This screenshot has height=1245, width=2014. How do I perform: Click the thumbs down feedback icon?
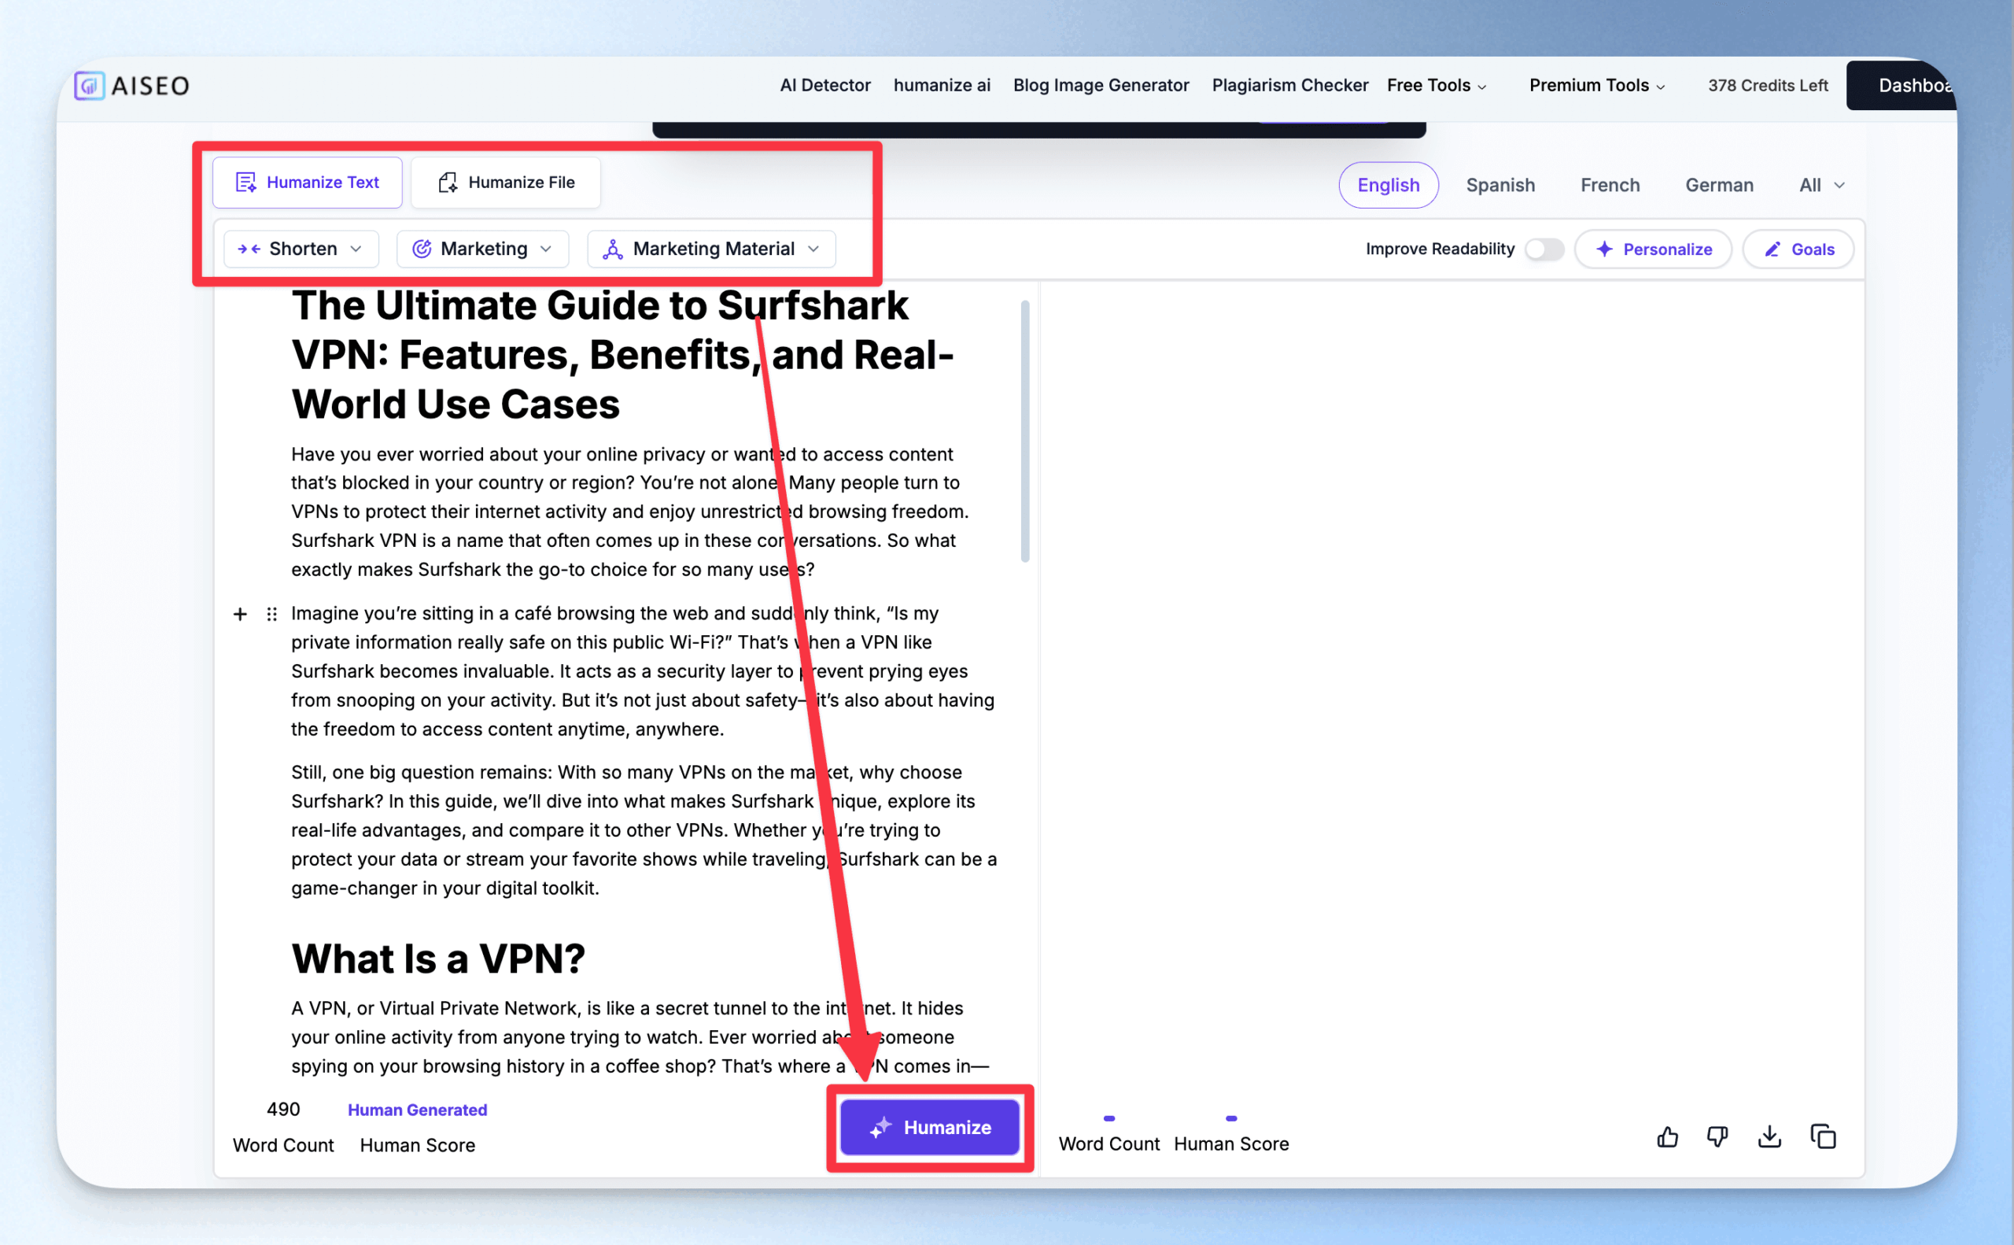(x=1717, y=1137)
